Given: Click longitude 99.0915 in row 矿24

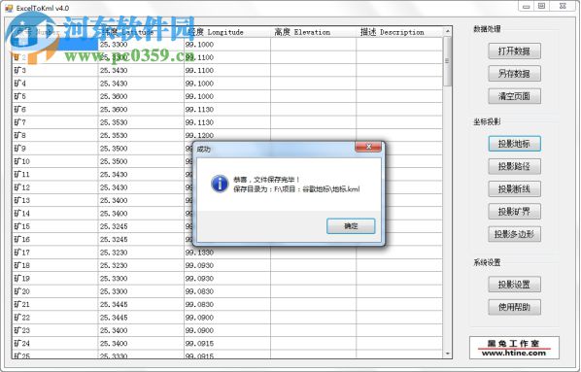Looking at the screenshot, I should (x=199, y=344).
